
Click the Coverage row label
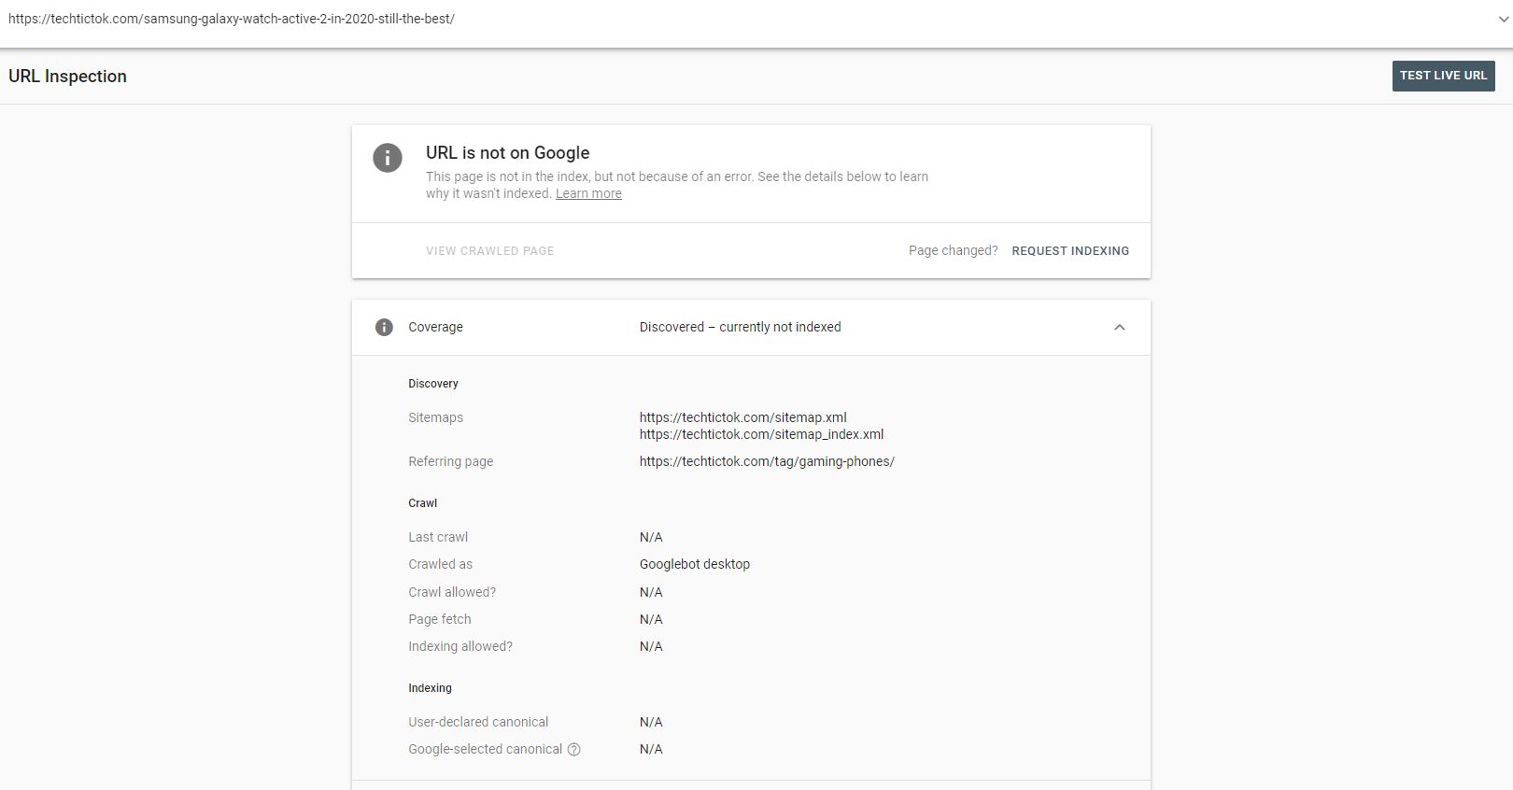pyautogui.click(x=435, y=327)
